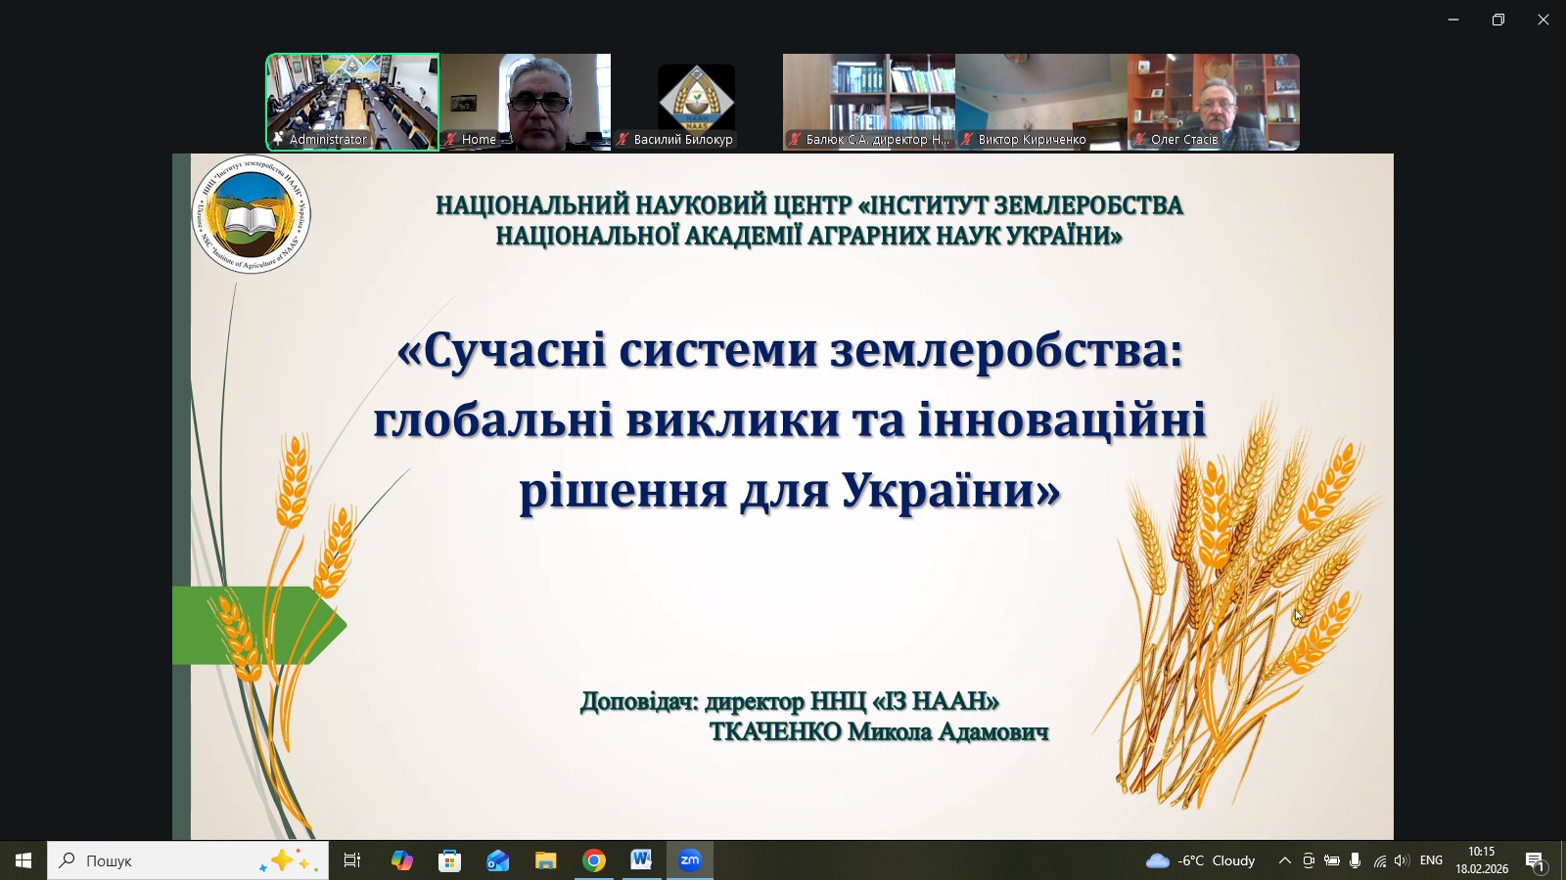Image resolution: width=1566 pixels, height=880 pixels.
Task: Open Task View in the taskbar
Action: tap(352, 860)
